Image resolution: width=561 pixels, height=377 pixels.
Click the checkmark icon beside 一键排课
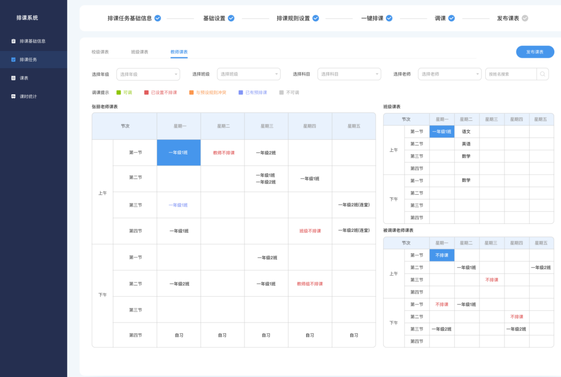click(x=389, y=19)
